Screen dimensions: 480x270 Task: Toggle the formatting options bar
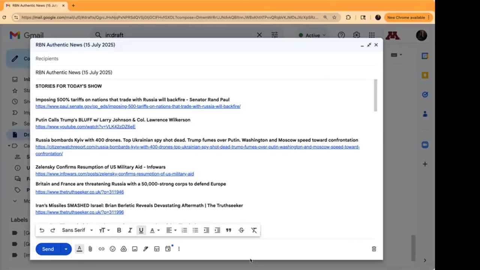[79, 249]
